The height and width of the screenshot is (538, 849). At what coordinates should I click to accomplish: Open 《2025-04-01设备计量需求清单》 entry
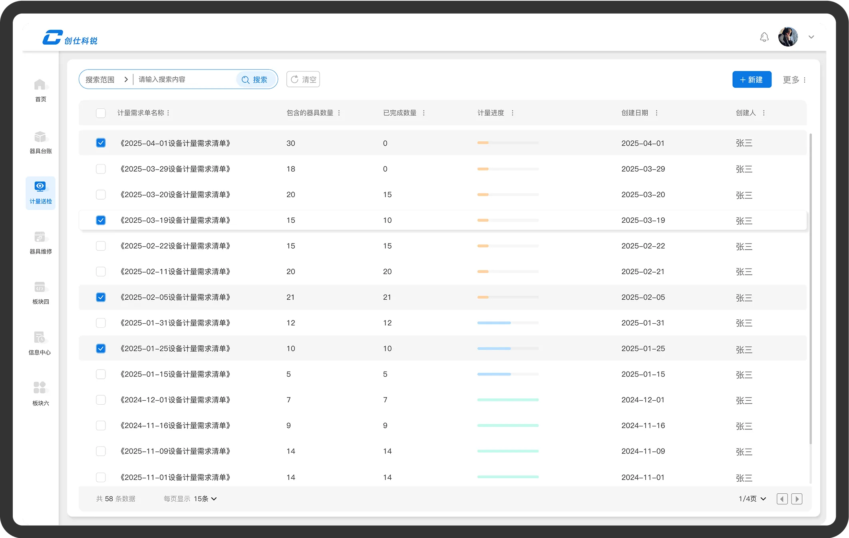175,143
